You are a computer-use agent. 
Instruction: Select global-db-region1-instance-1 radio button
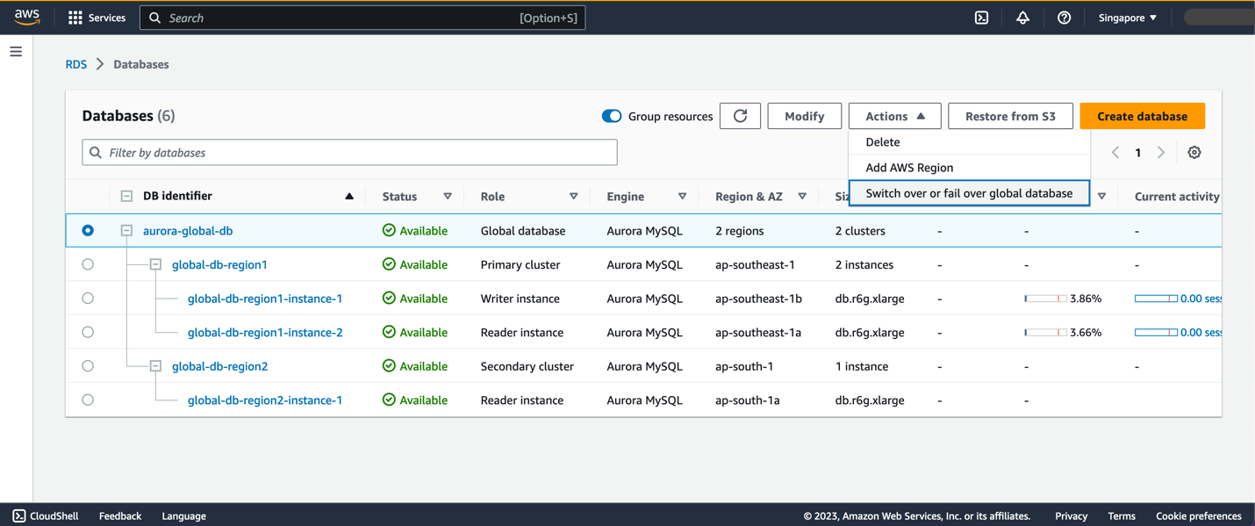(x=88, y=299)
